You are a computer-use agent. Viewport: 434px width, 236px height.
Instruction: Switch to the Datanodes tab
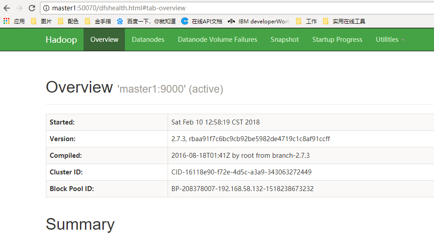point(148,40)
